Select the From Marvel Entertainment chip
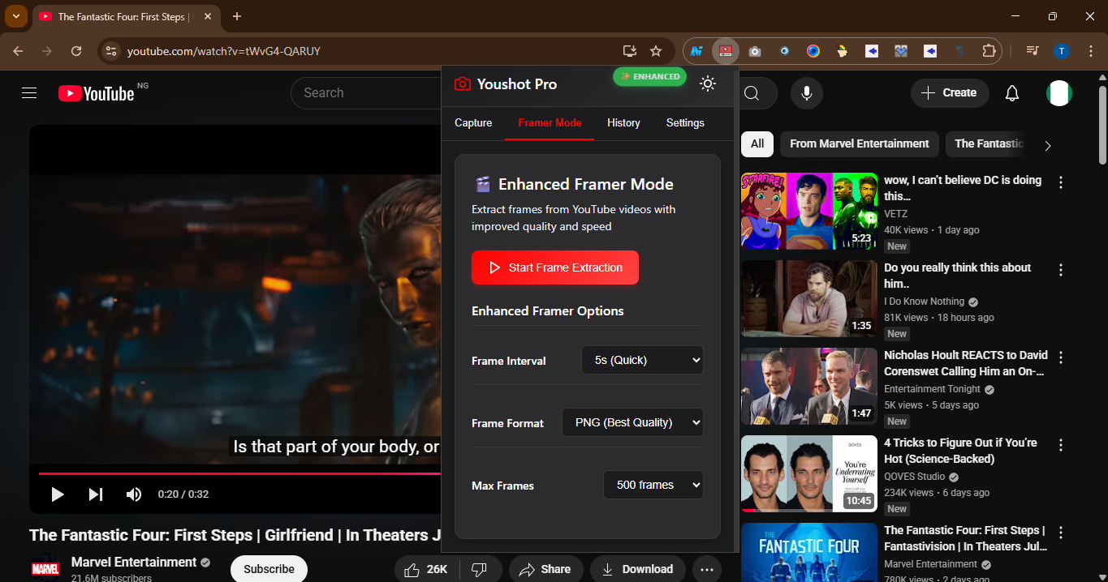The width and height of the screenshot is (1108, 582). [x=860, y=143]
